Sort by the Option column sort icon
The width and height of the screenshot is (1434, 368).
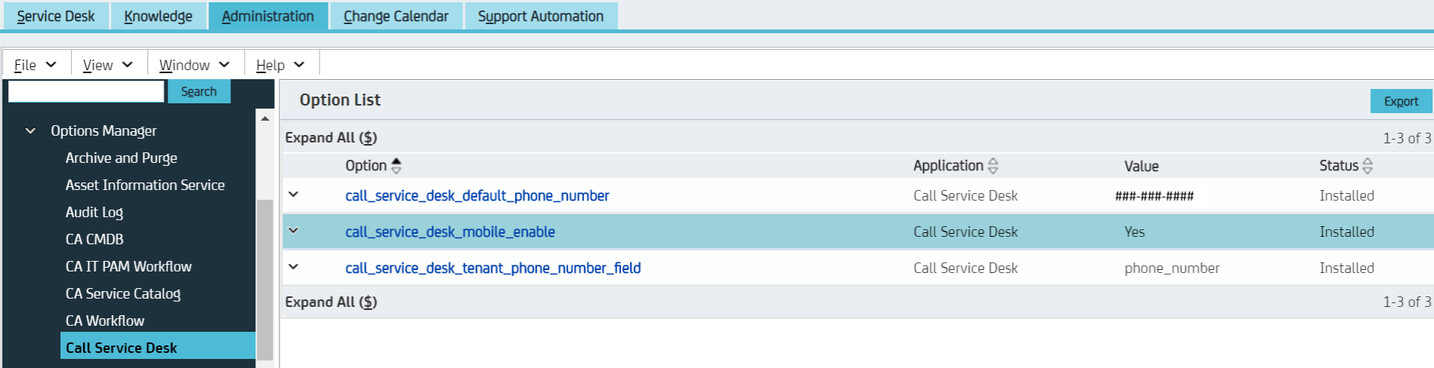click(x=396, y=166)
